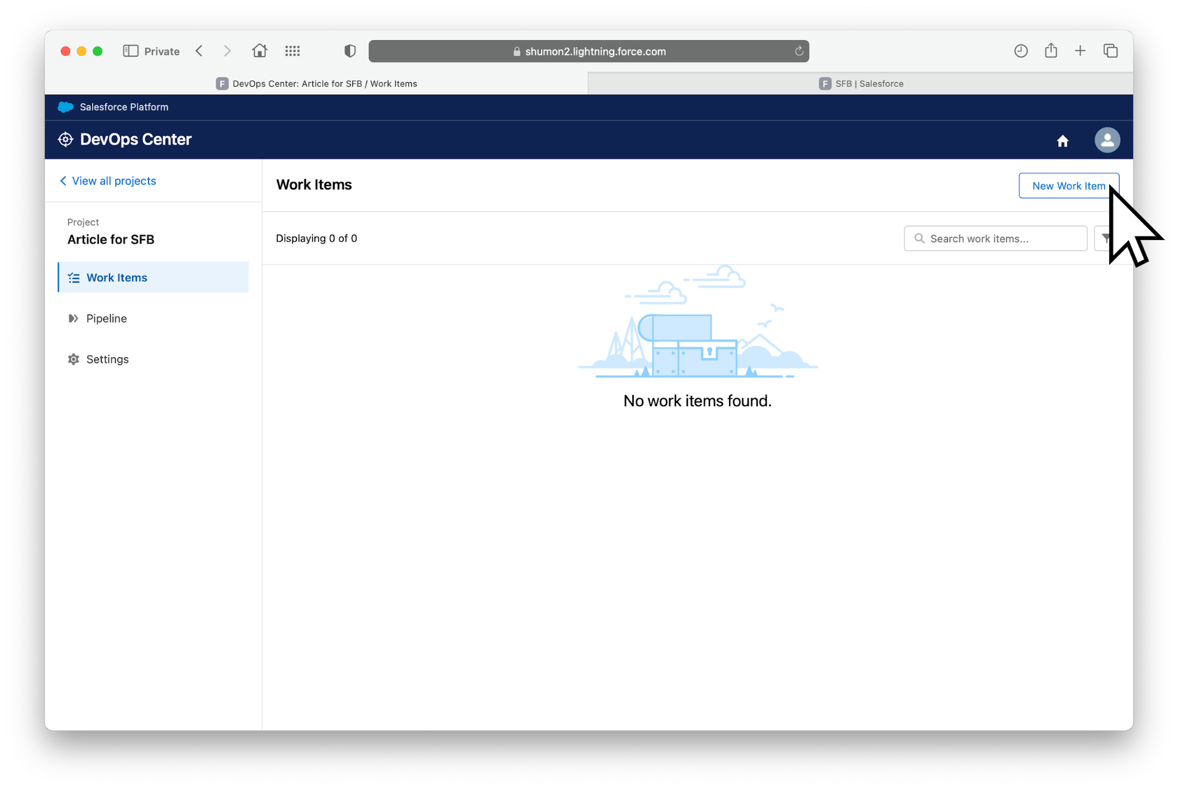Screen dimensions: 1178x790
Task: Switch to the SFB | Salesforce tab
Action: [x=860, y=84]
